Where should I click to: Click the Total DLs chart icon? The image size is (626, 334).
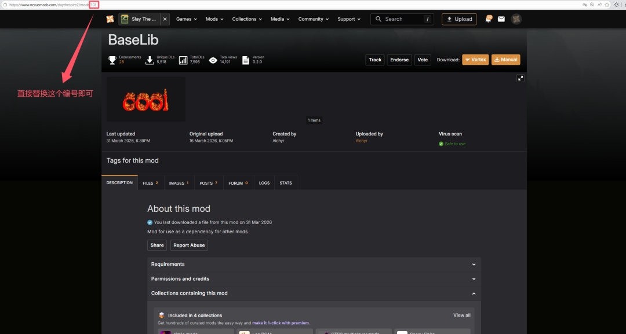pyautogui.click(x=183, y=60)
